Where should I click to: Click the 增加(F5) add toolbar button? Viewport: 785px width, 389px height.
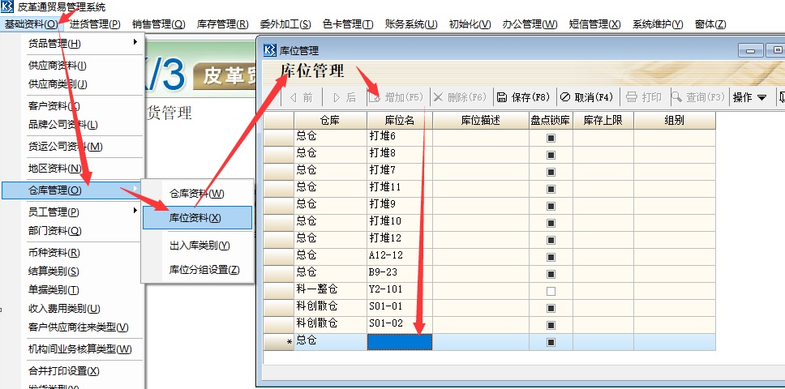click(396, 97)
